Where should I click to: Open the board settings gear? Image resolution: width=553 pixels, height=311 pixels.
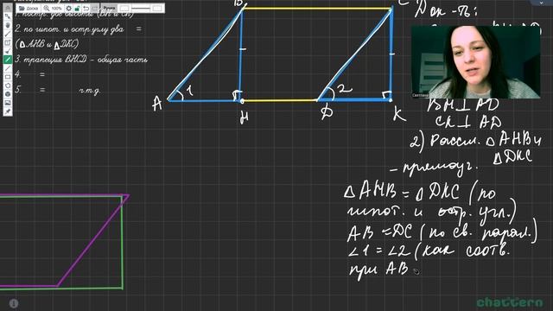[x=69, y=8]
